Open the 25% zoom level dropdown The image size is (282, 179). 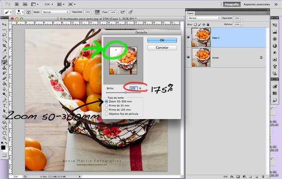(49, 4)
